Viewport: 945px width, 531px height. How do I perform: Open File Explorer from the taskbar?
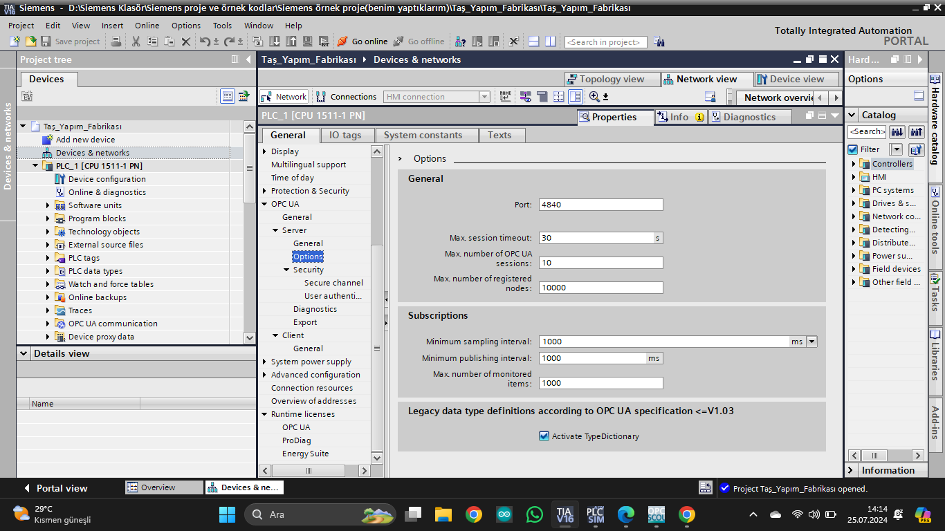[x=443, y=514]
